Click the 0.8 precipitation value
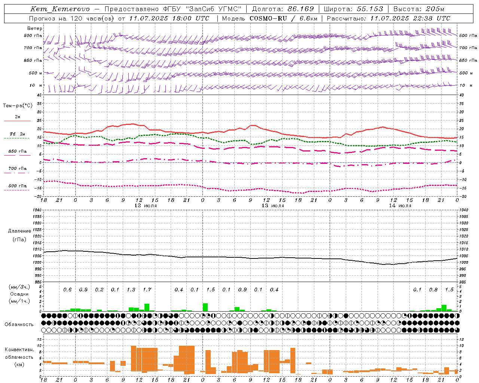Screen dimensions: 479x383 tap(433, 290)
